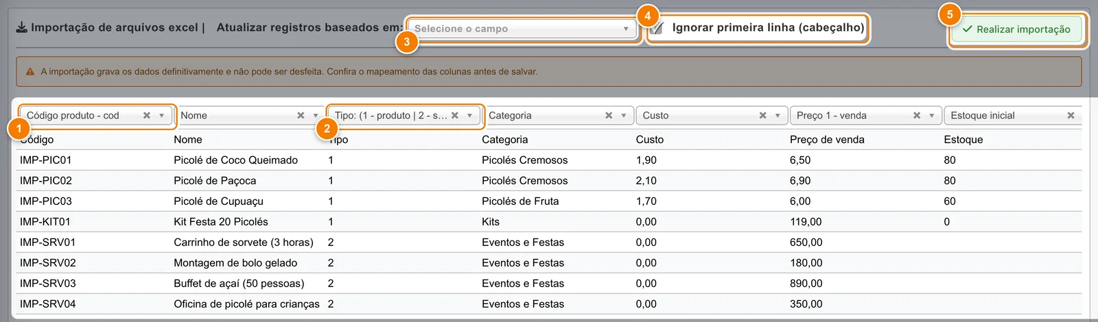
Task: Expand the Tipo column dropdown arrow
Action: point(470,116)
